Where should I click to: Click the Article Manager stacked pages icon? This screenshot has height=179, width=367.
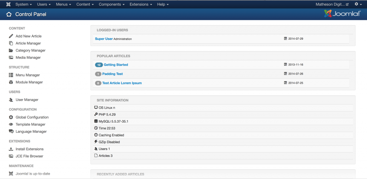coord(11,43)
